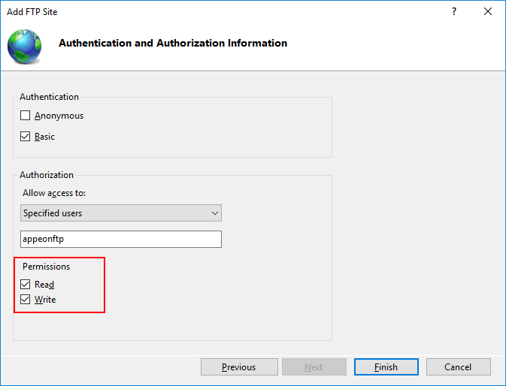Viewport: 506px width, 386px height.
Task: Click the Finish button
Action: pos(386,367)
